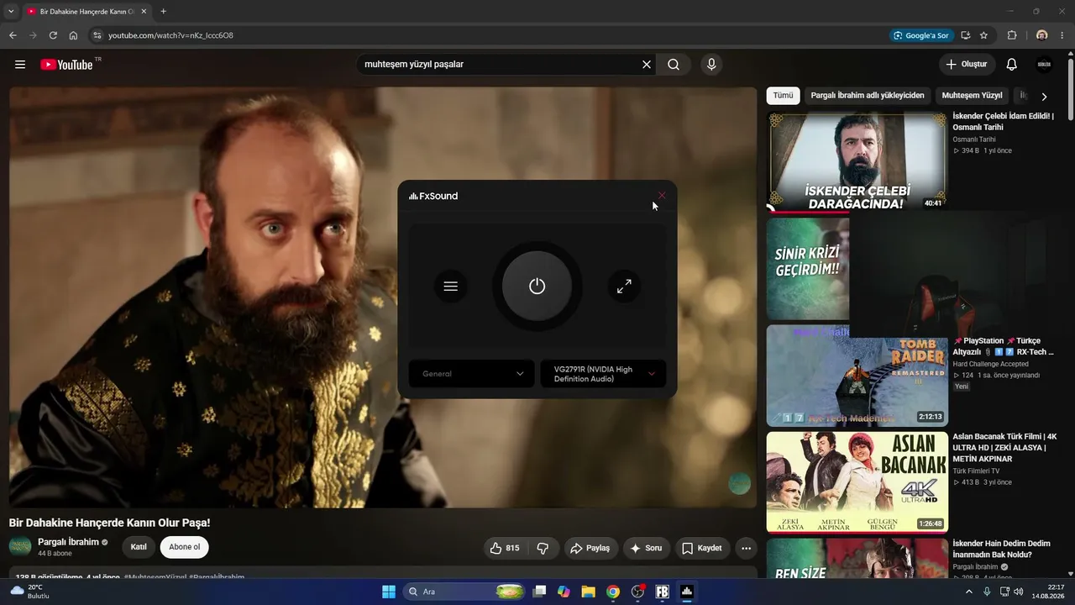Open YouTube notifications bell
The image size is (1075, 605).
(x=1012, y=65)
